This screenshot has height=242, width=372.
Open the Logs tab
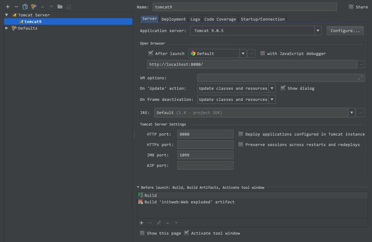[195, 19]
